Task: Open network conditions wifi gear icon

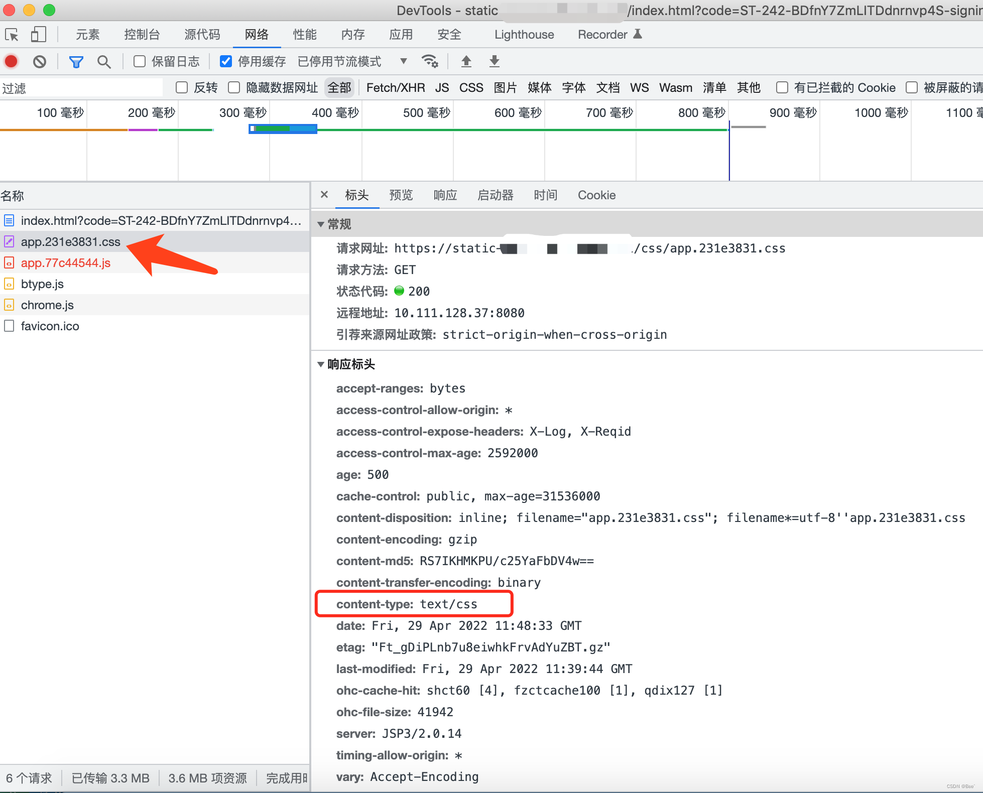Action: (430, 61)
